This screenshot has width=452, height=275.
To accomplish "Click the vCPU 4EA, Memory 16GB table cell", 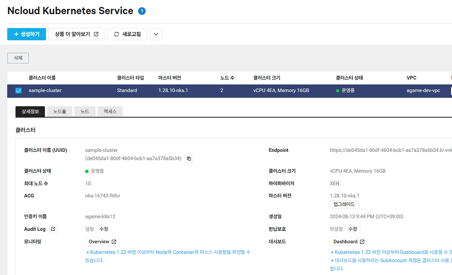I will pos(281,91).
